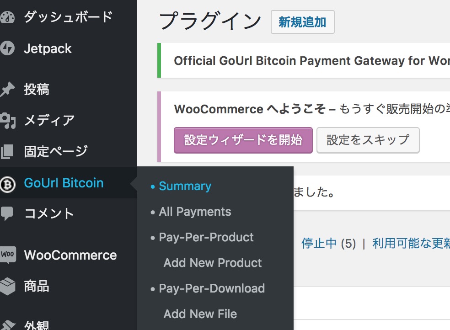Viewport: 450px width, 330px height.
Task: Click the 設定をスキップ button
Action: coord(368,140)
